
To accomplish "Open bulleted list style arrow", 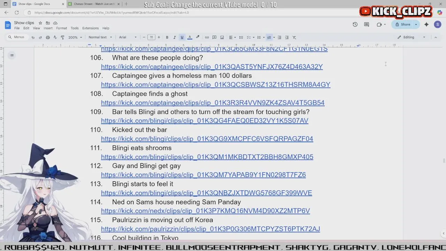I will [263, 37].
